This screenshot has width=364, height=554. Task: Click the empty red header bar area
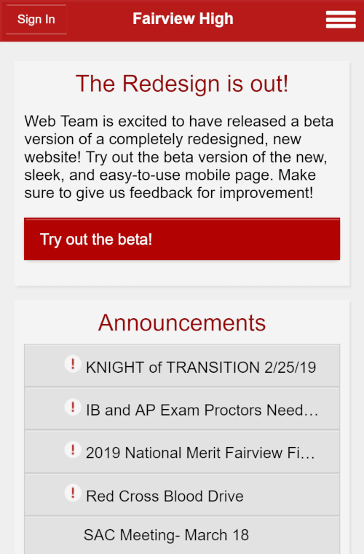[x=279, y=20]
